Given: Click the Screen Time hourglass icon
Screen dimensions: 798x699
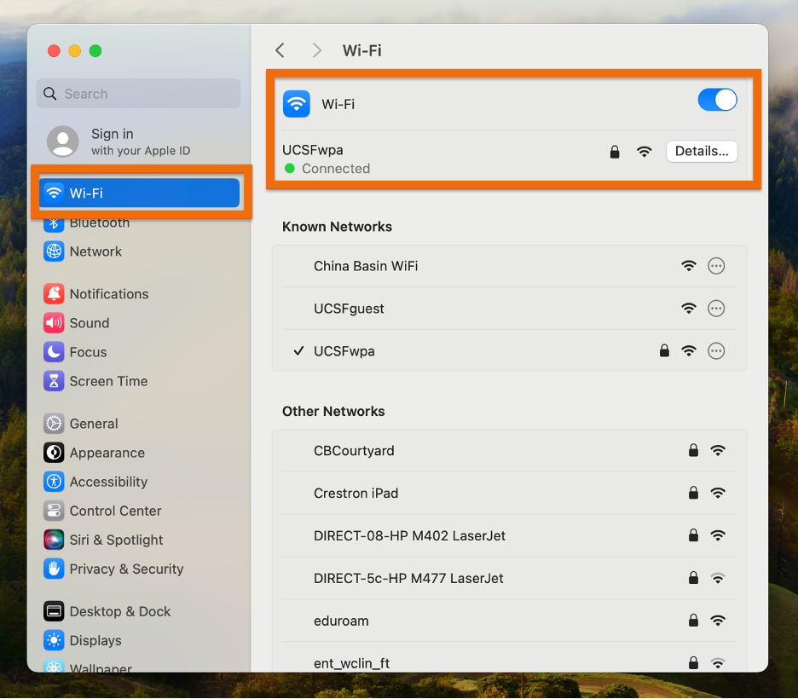Looking at the screenshot, I should tap(54, 381).
